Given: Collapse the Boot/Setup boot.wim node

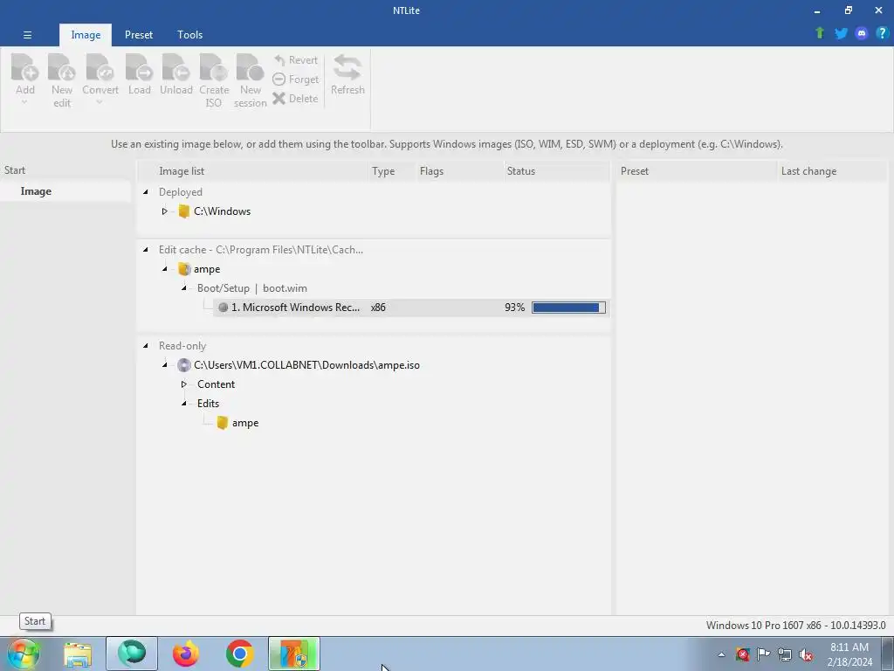Looking at the screenshot, I should (x=183, y=288).
